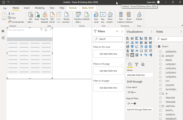Check the COUNTRY field checkbox
The width and height of the screenshot is (183, 120).
tap(161, 85)
